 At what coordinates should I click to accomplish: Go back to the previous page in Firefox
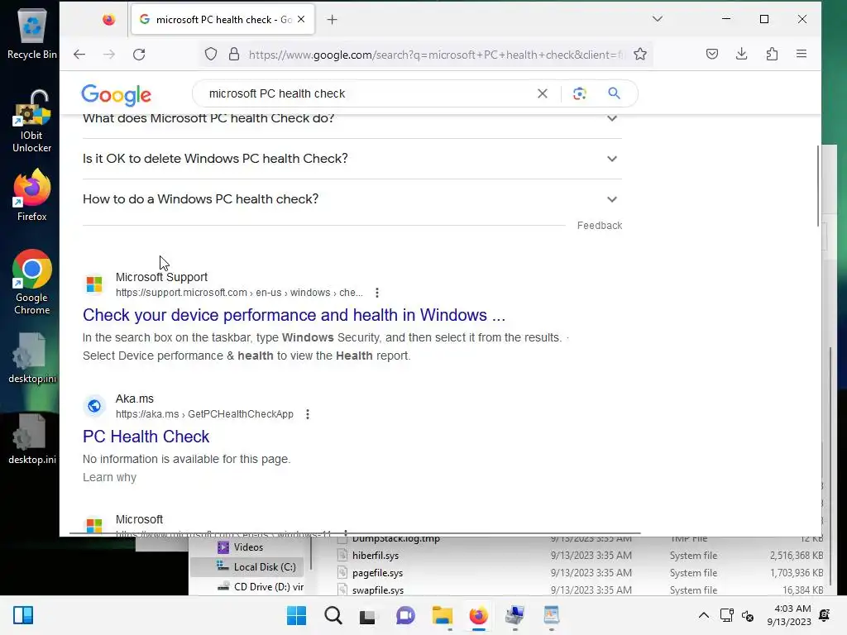click(x=79, y=54)
